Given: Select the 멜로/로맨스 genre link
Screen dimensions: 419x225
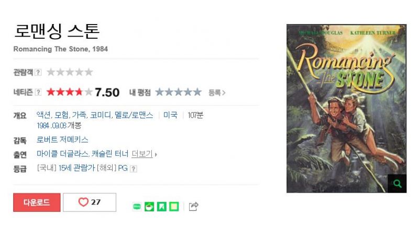Looking at the screenshot, I should click(134, 115).
